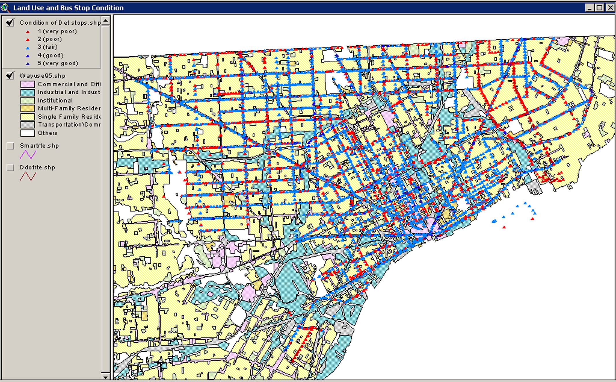Click the pink Commercial and Office swatch
Image resolution: width=616 pixels, height=382 pixels.
click(x=28, y=84)
